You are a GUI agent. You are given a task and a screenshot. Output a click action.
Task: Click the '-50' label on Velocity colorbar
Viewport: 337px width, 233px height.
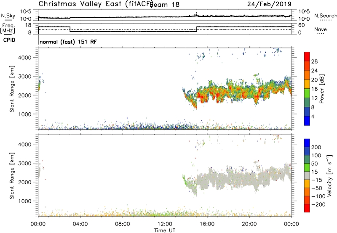tap(317, 188)
